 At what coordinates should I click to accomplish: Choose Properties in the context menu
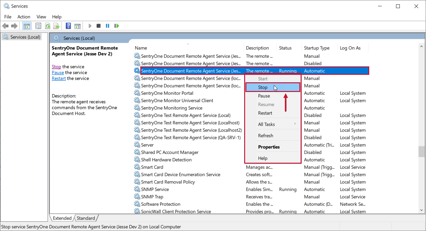[273, 147]
